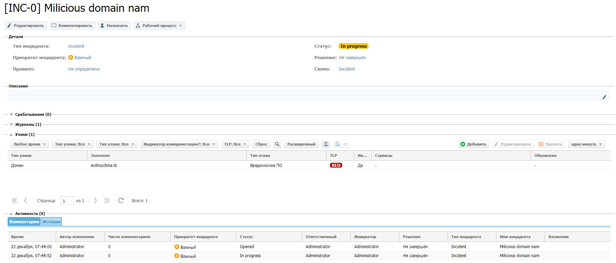Click the save floppy disk icon
This screenshot has height=263, width=616.
coord(326,144)
